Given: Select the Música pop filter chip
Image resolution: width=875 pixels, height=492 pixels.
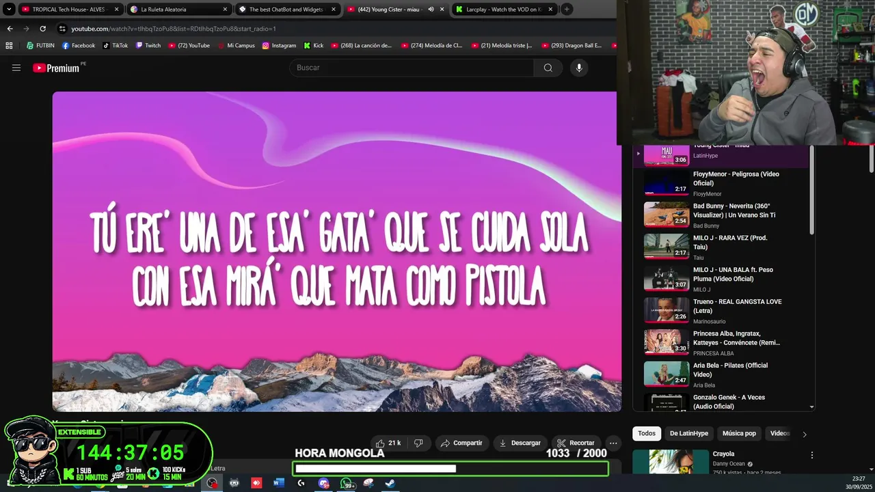Looking at the screenshot, I should [739, 433].
